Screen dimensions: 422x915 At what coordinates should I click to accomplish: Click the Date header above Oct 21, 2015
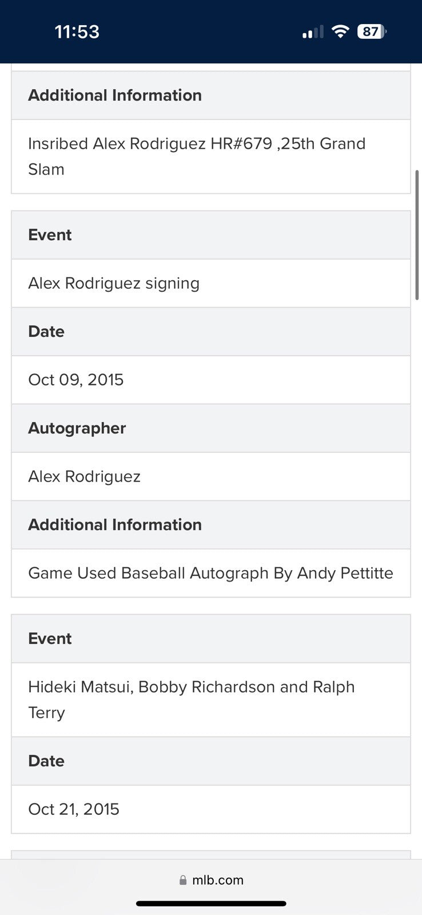[x=46, y=761]
